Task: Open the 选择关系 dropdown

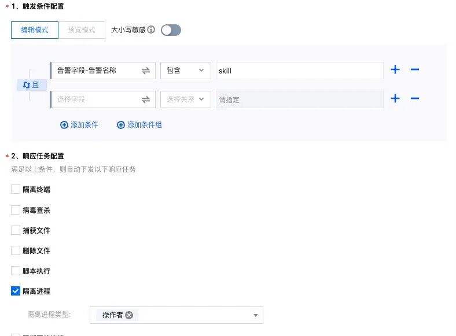Action: tap(186, 99)
